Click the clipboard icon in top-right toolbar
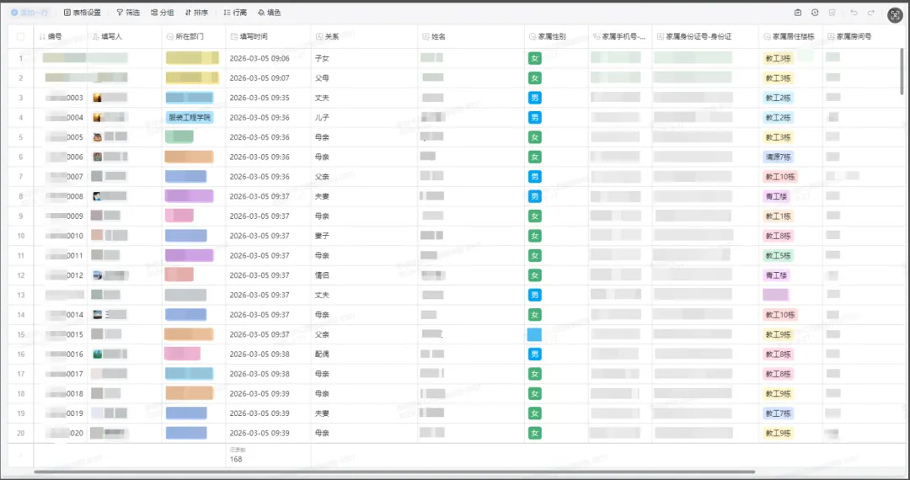The image size is (910, 480). tap(798, 13)
